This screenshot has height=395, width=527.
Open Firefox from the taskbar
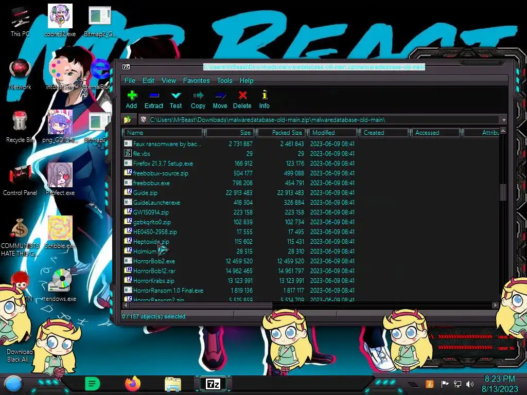point(133,384)
